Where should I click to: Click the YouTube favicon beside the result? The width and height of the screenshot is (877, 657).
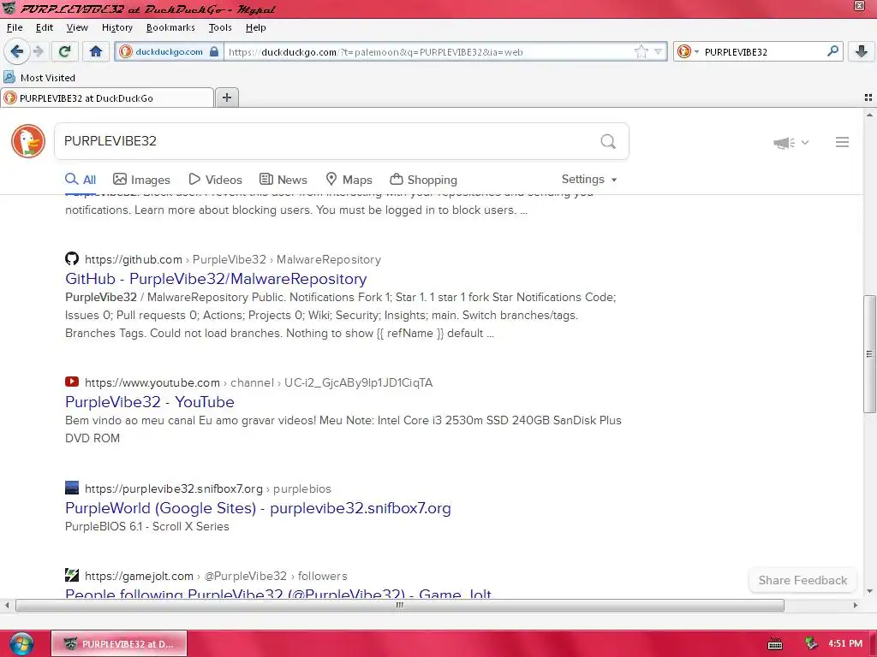pos(72,382)
